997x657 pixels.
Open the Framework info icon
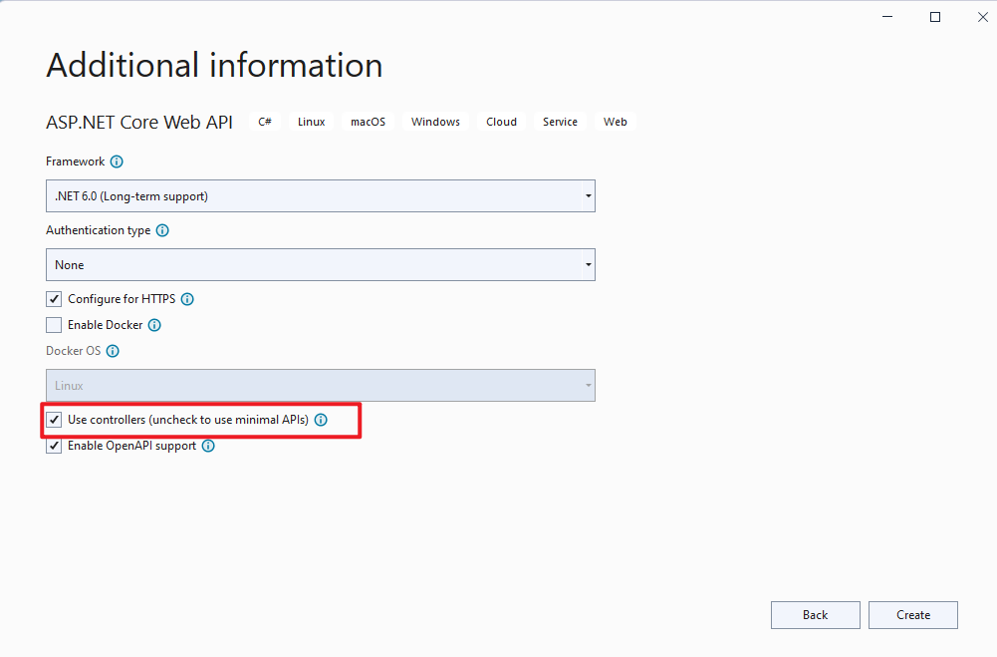click(117, 162)
